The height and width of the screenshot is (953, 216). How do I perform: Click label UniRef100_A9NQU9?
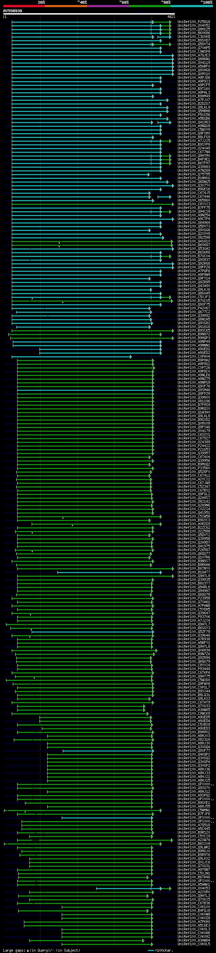pyautogui.click(x=194, y=126)
